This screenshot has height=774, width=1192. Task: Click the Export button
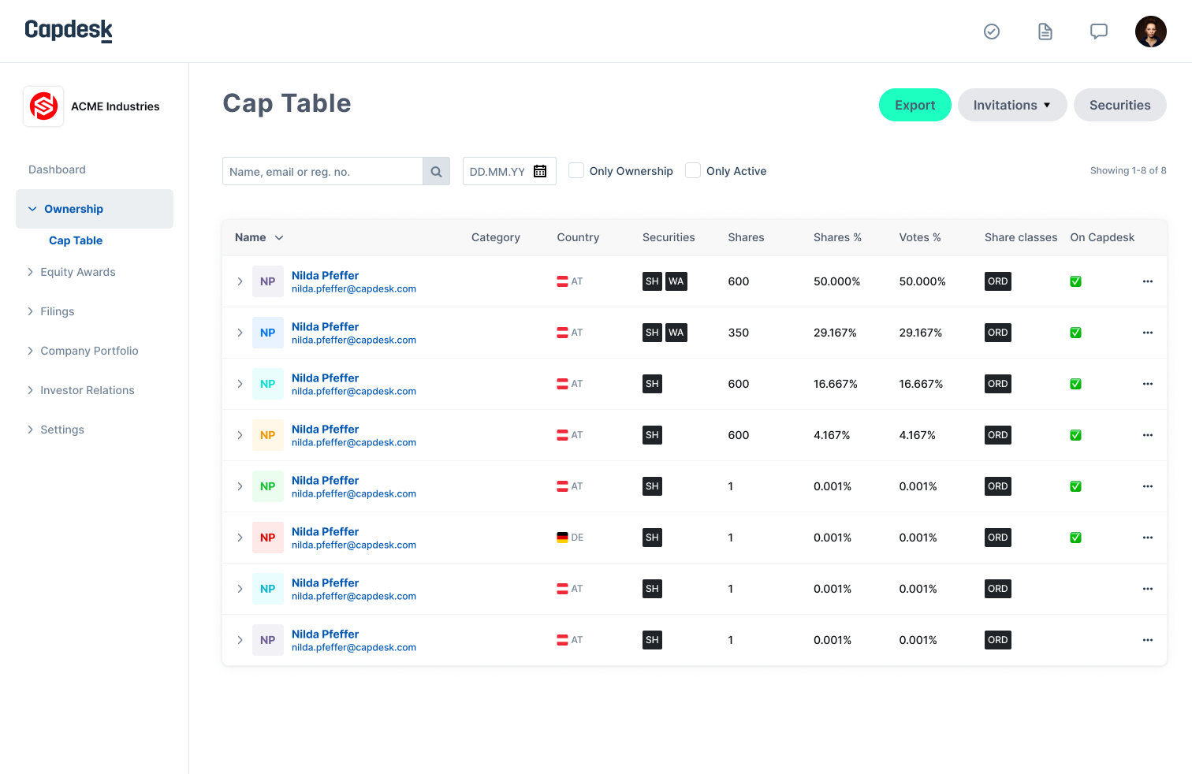point(915,105)
